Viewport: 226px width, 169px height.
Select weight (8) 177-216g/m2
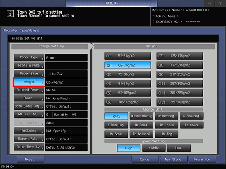click(180, 65)
